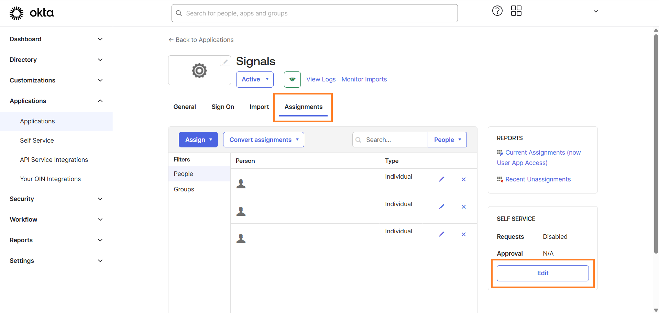Click the first person avatar icon
The height and width of the screenshot is (313, 659).
pyautogui.click(x=241, y=184)
